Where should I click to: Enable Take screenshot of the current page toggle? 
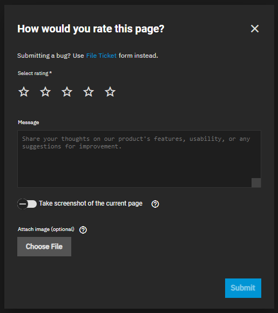[x=27, y=204]
